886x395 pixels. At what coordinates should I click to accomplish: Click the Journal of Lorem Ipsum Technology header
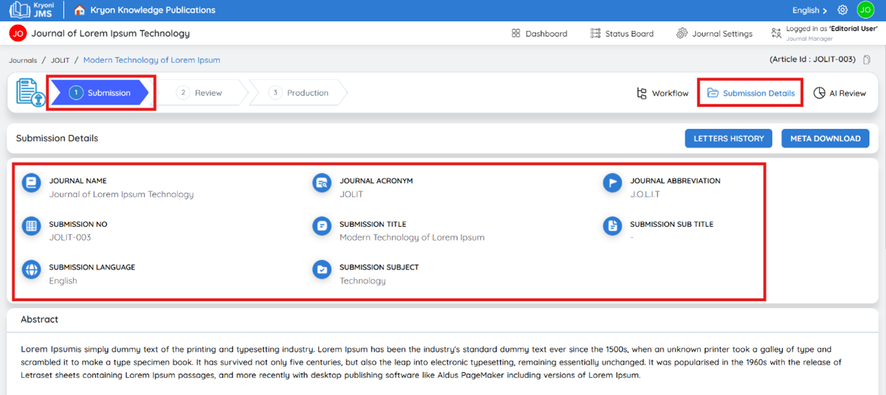click(x=110, y=33)
